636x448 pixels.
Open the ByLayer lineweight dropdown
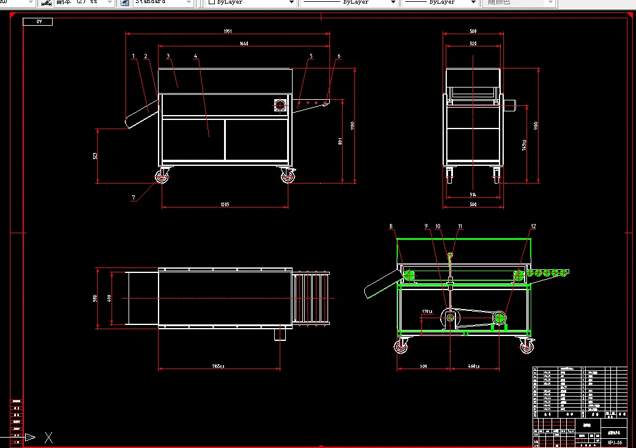click(x=440, y=2)
